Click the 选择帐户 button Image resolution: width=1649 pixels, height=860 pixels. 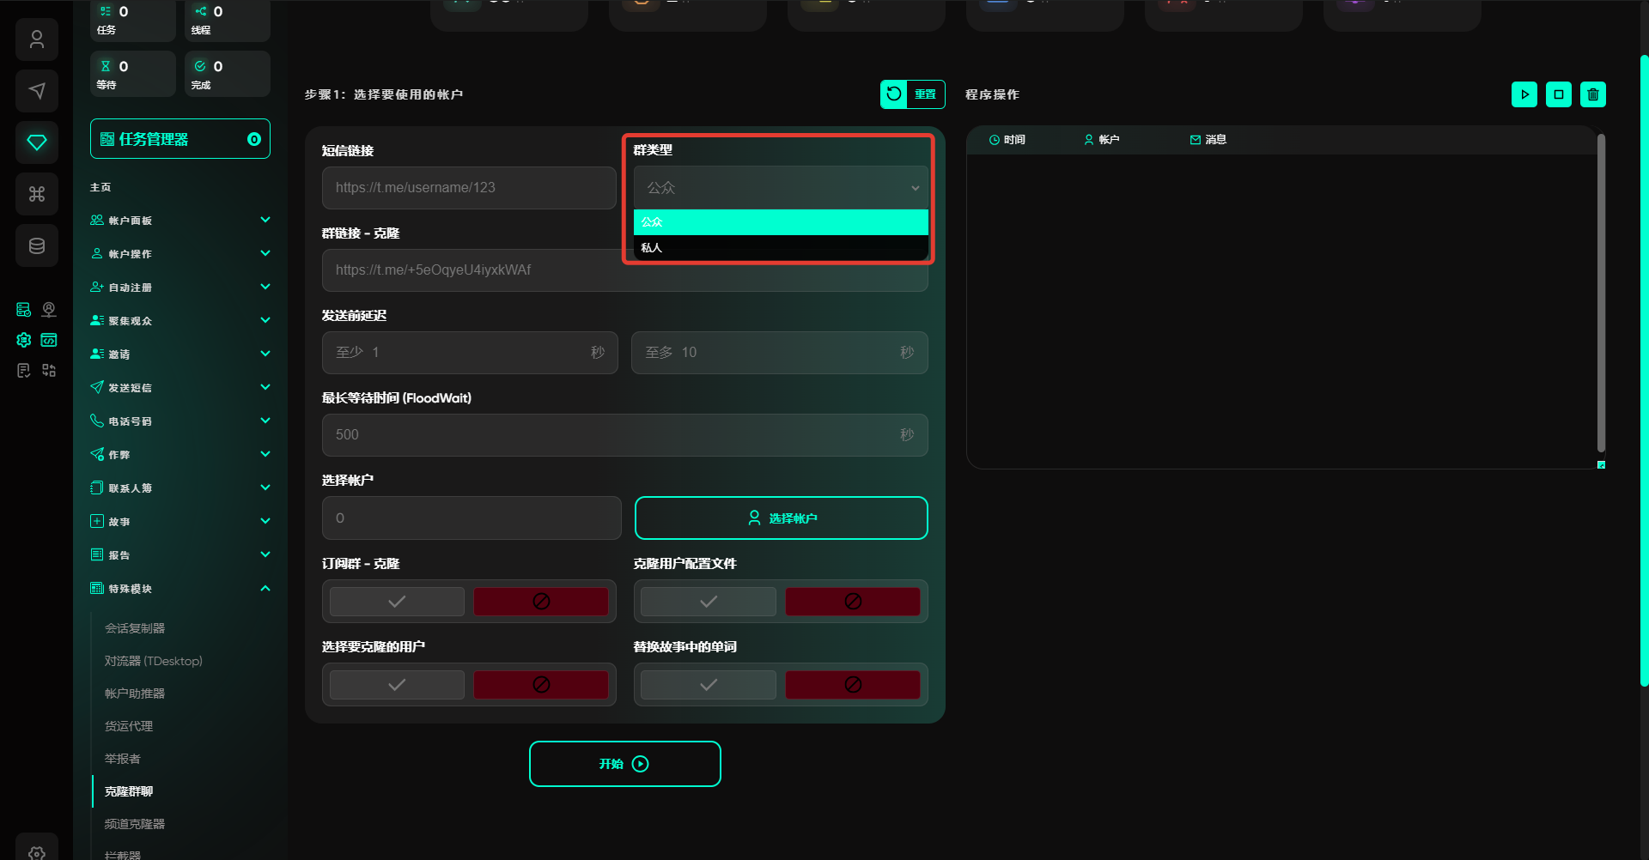pos(781,518)
